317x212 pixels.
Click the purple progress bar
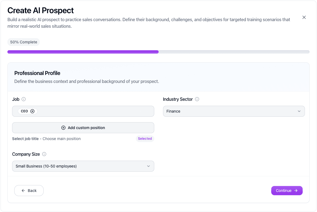82,52
